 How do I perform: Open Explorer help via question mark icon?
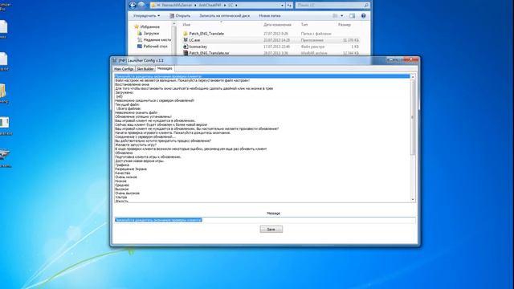(x=363, y=16)
